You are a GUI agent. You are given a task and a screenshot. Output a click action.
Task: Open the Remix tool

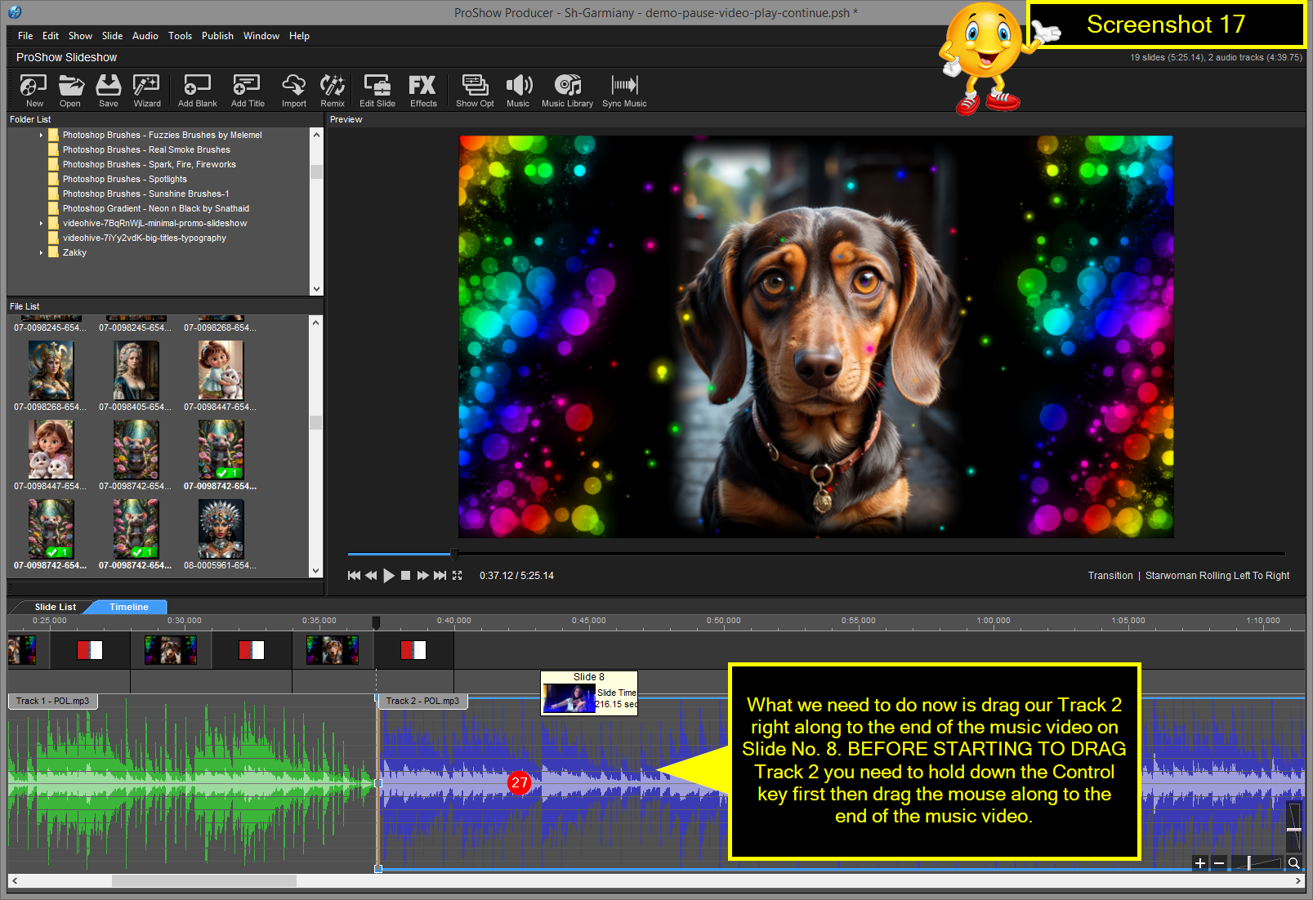333,90
